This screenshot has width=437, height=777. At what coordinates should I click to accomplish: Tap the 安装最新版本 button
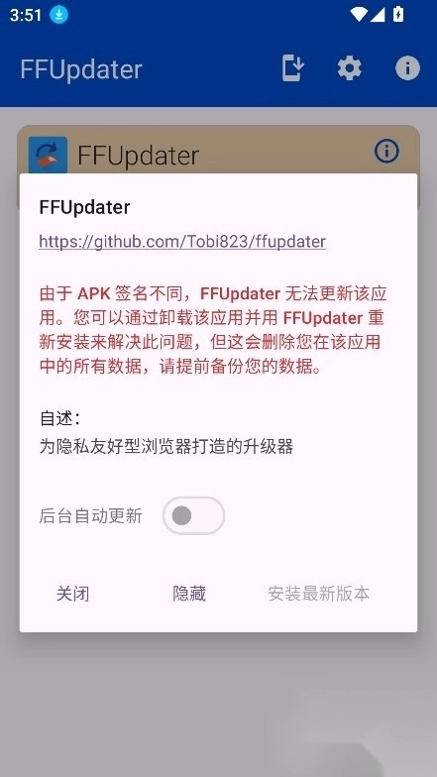pos(319,593)
